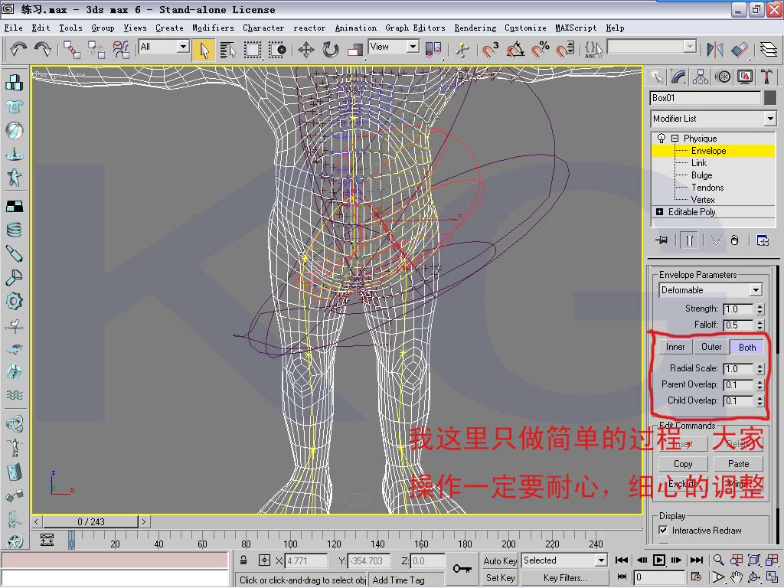Open the Character menu

[x=263, y=28]
